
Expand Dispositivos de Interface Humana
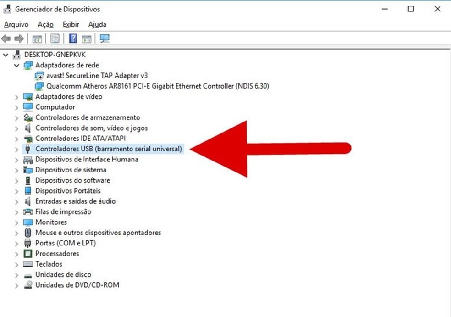click(16, 160)
